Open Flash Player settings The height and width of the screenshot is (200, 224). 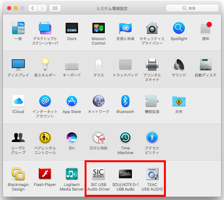click(x=45, y=174)
